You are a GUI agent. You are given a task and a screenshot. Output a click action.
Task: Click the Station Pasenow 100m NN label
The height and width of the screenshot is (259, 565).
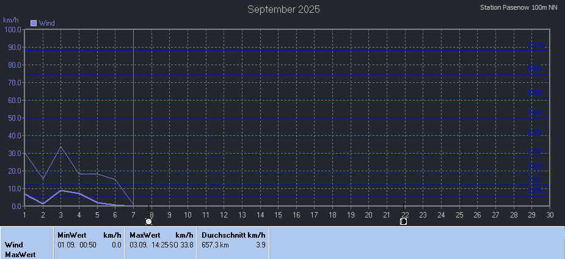[519, 7]
